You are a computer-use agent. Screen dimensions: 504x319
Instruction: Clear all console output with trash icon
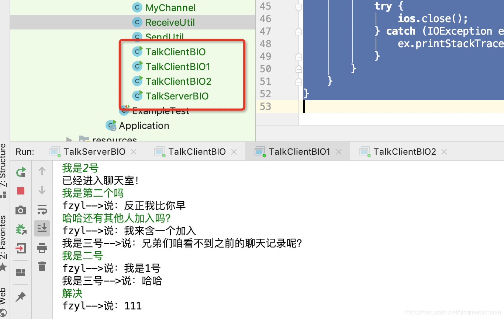(x=42, y=266)
